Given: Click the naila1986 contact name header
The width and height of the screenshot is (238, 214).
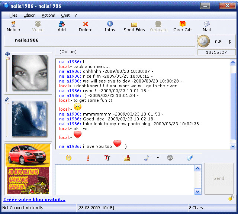Looking at the screenshot, I should coord(27,40).
